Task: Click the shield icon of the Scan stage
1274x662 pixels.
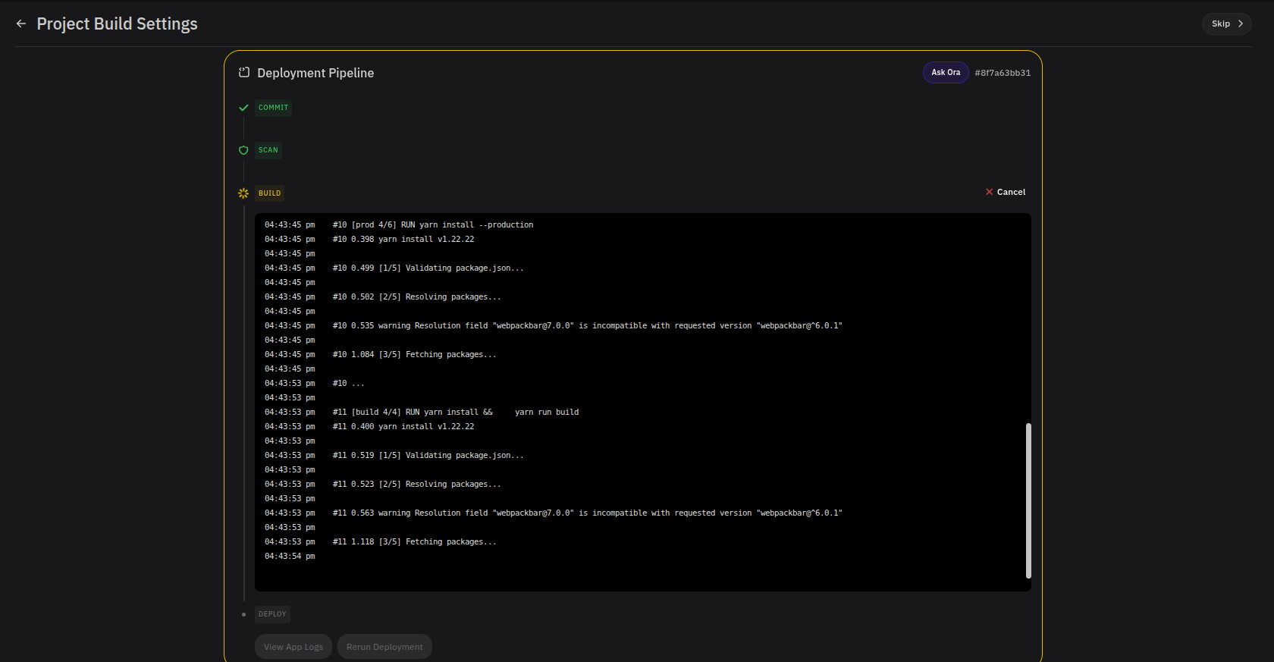Action: [243, 150]
